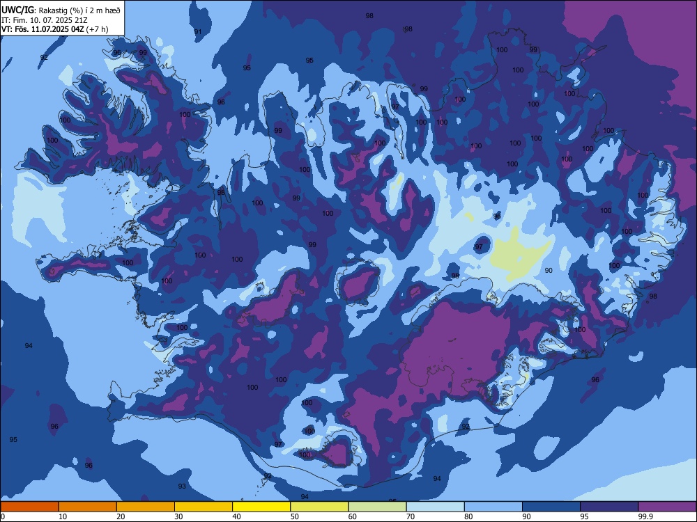Image resolution: width=697 pixels, height=522 pixels.
Task: Select the legend tick label '80'
Action: [468, 516]
